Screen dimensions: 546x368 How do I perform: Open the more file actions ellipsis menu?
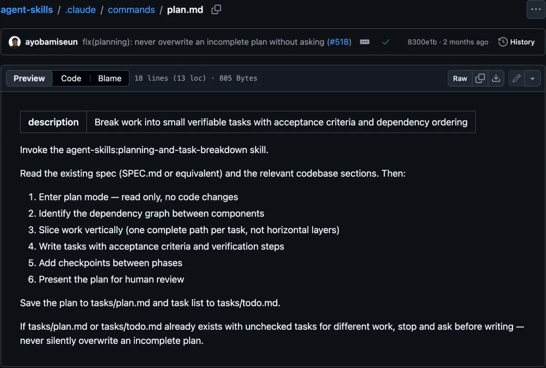tap(536, 10)
